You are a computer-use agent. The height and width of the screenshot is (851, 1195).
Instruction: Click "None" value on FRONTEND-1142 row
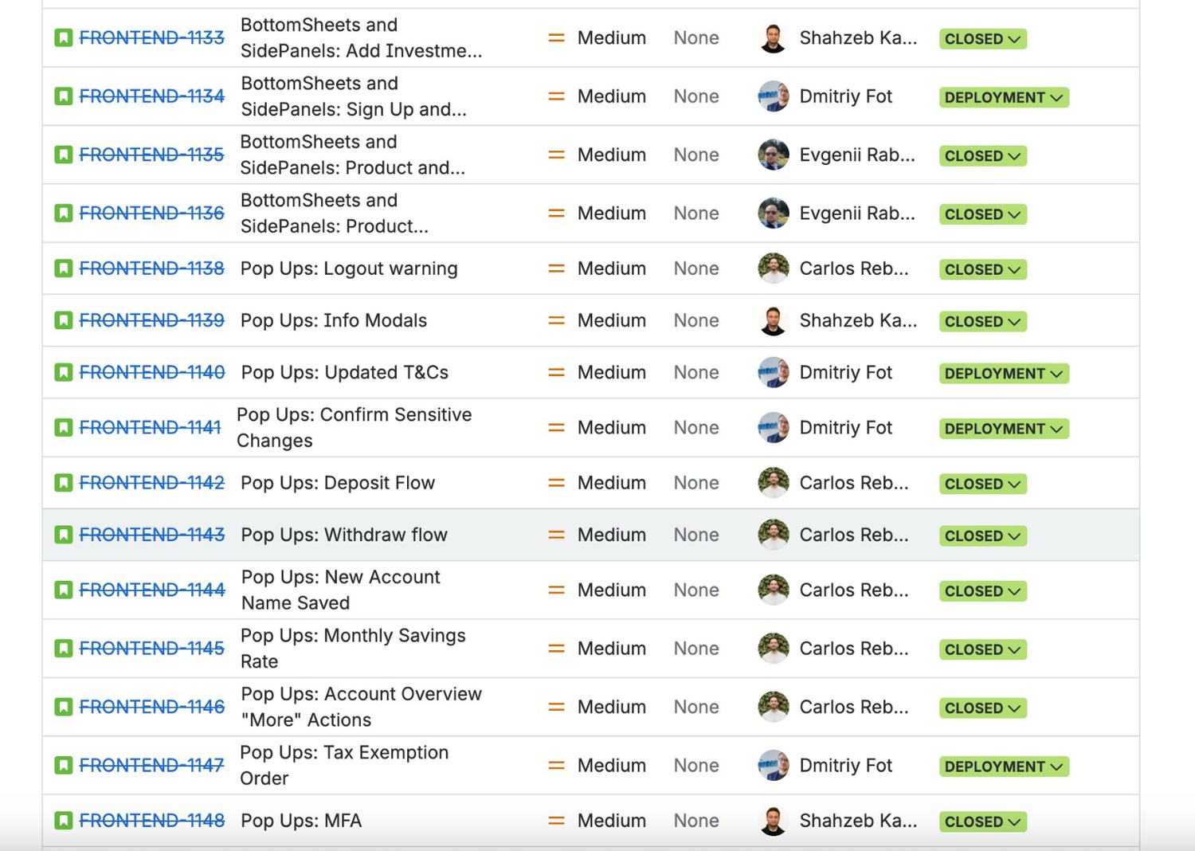696,483
